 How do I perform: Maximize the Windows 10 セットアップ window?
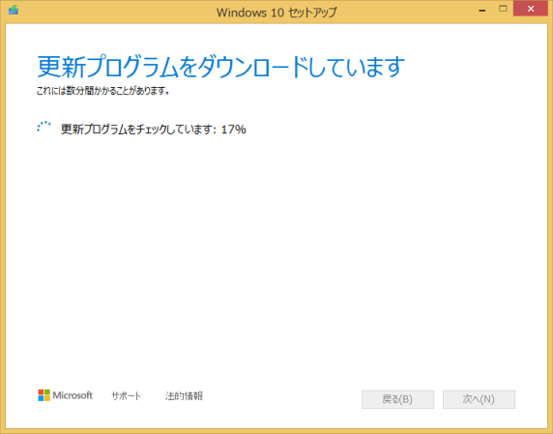pos(503,9)
